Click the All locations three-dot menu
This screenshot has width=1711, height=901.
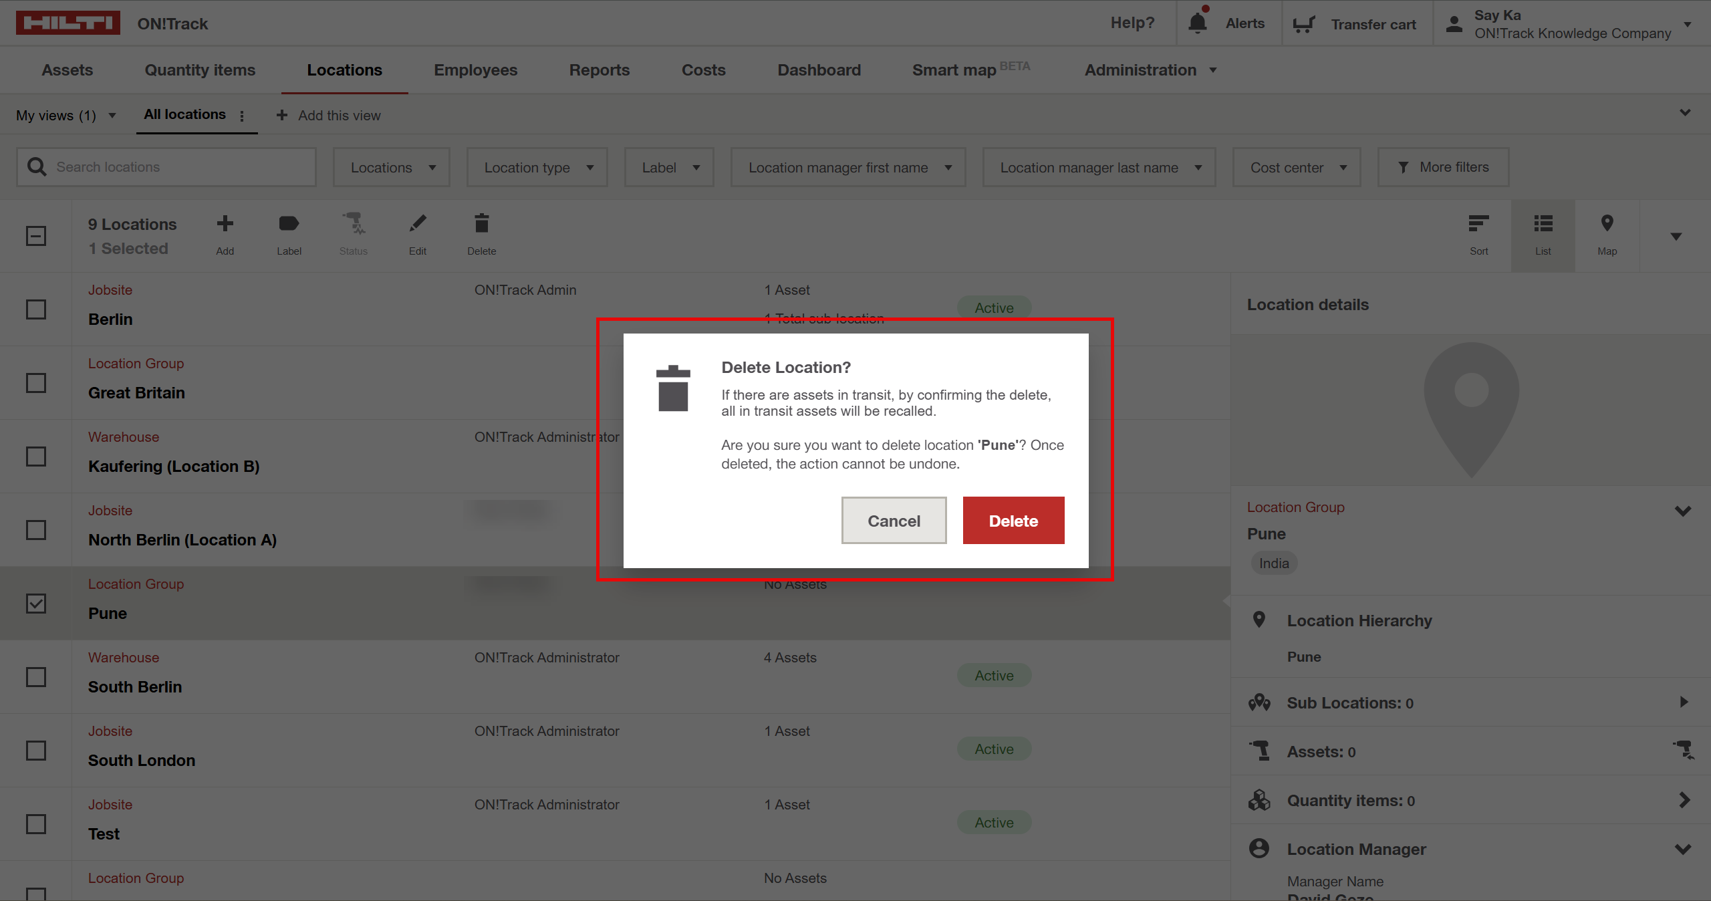(x=242, y=116)
